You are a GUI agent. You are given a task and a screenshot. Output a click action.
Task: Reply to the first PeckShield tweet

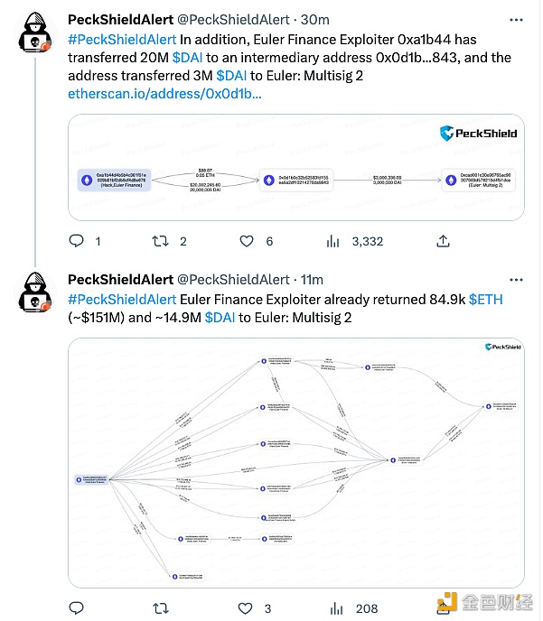[x=77, y=241]
